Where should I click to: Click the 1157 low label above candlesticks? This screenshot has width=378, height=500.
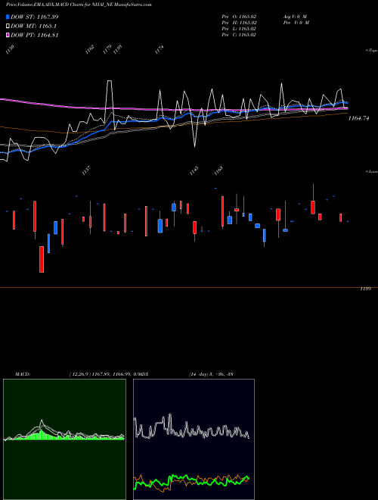coord(86,170)
